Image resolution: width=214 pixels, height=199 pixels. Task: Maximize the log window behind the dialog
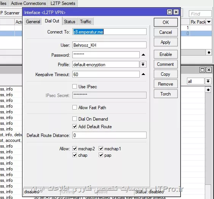point(202,70)
